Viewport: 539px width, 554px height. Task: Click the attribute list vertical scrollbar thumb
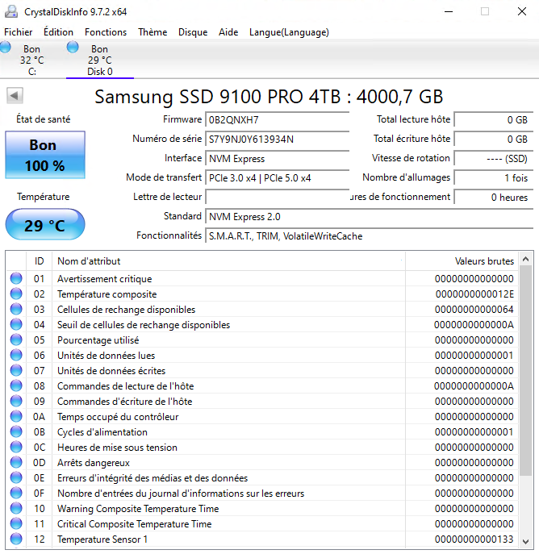click(x=525, y=370)
